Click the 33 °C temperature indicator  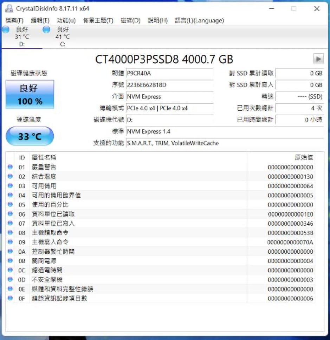pos(30,136)
